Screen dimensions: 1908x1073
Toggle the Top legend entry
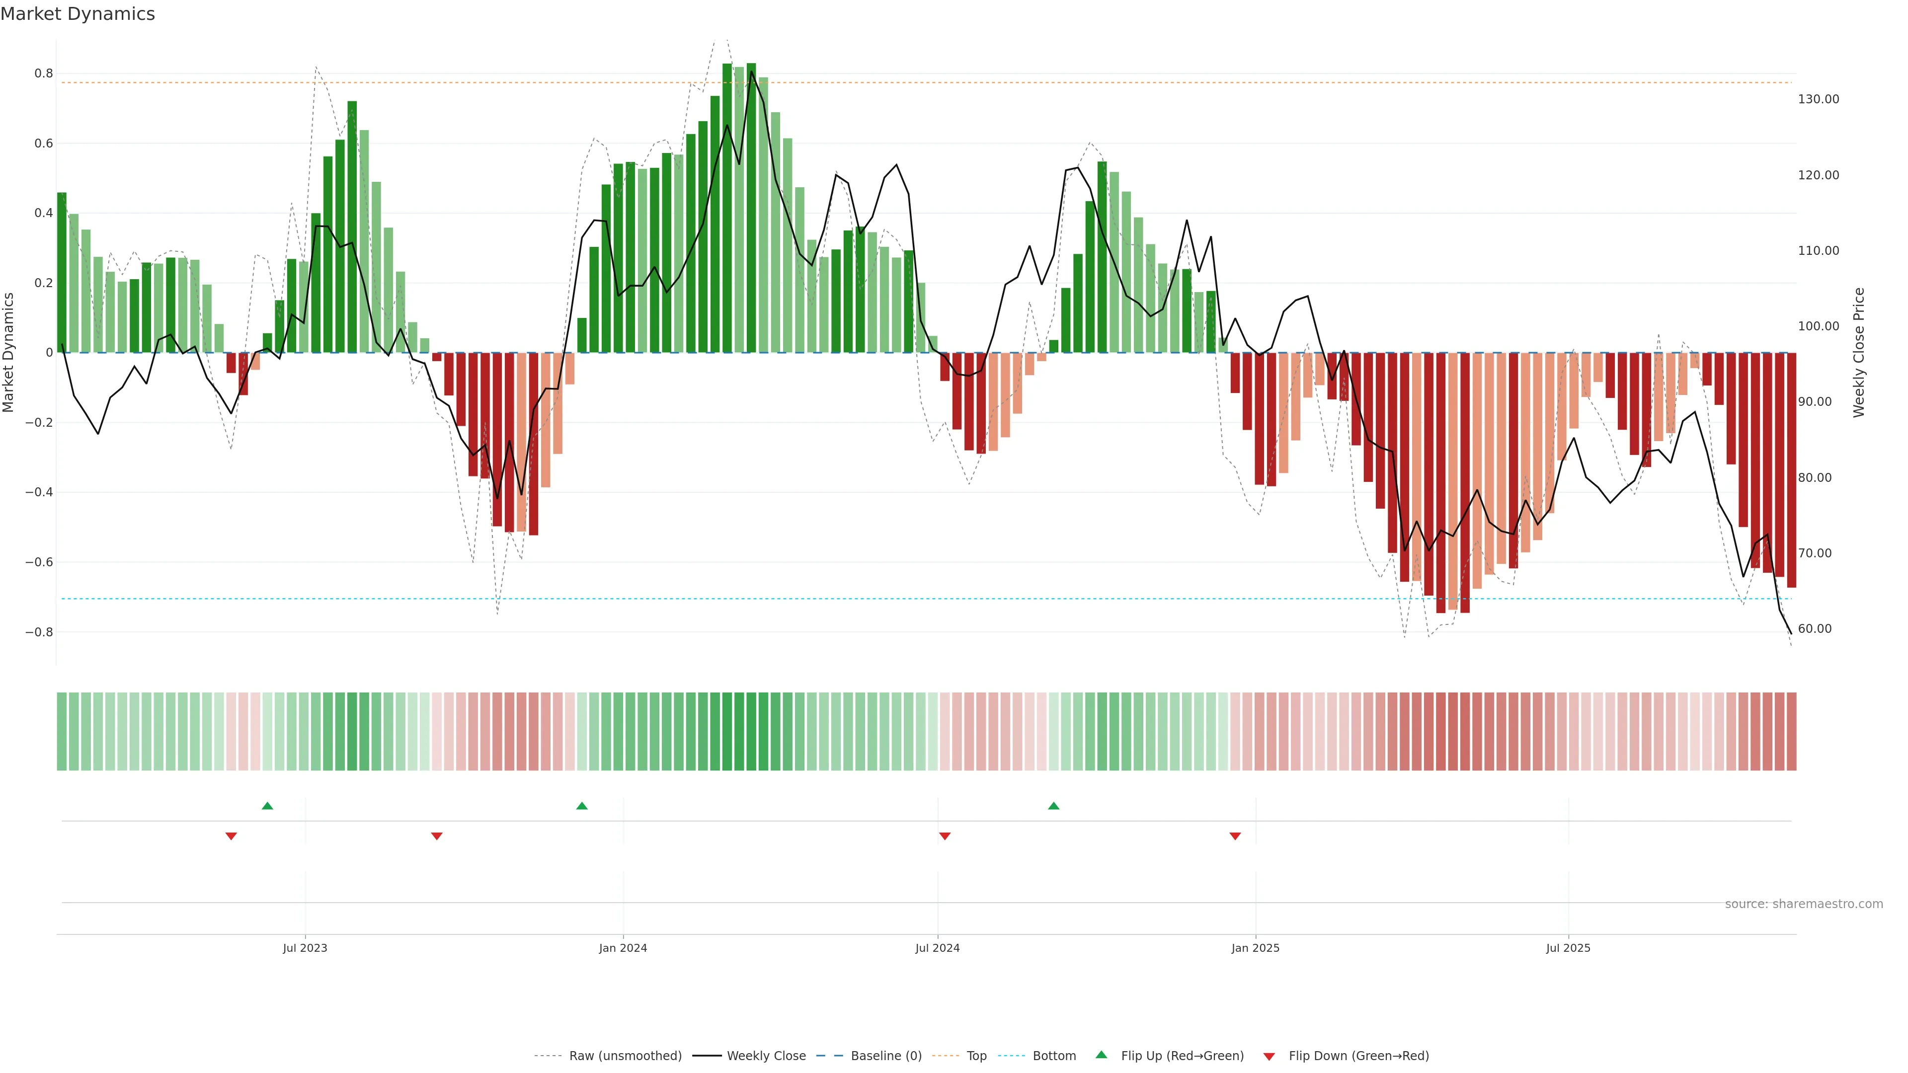(976, 1056)
